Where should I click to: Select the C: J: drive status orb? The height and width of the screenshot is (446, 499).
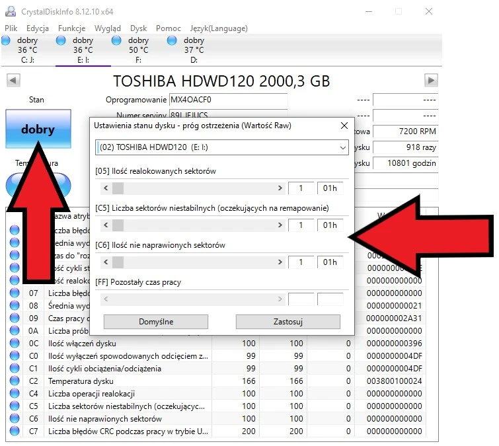pyautogui.click(x=7, y=41)
